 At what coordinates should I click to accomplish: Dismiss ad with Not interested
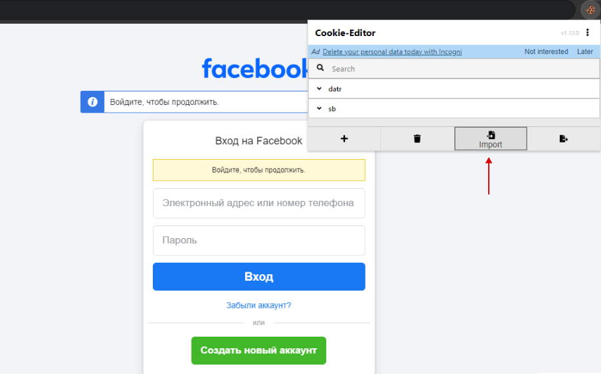(x=546, y=51)
